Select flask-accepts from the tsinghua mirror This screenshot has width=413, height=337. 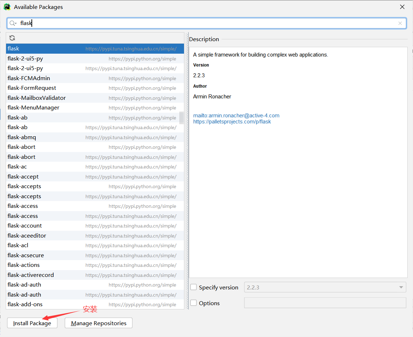[95, 196]
